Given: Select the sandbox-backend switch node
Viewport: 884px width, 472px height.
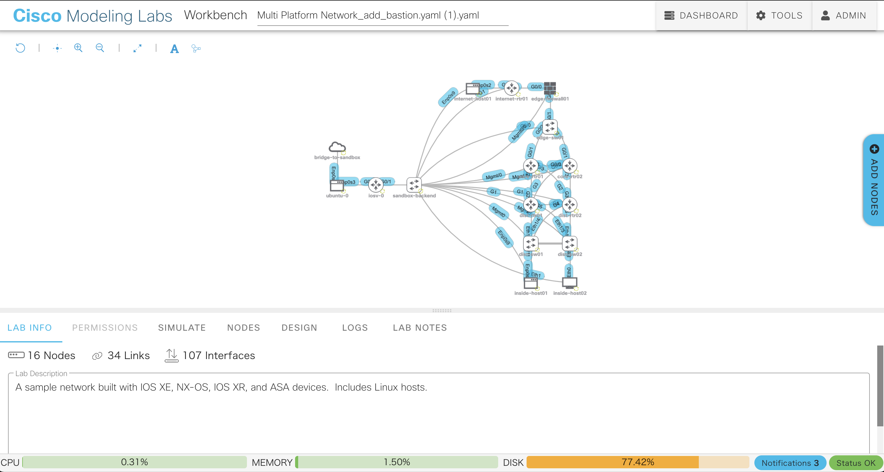Looking at the screenshot, I should (414, 185).
